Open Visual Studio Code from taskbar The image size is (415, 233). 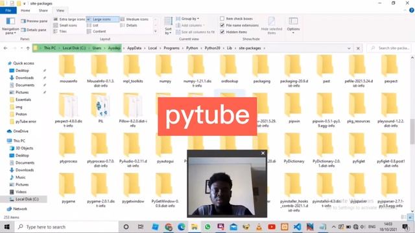click(297, 227)
